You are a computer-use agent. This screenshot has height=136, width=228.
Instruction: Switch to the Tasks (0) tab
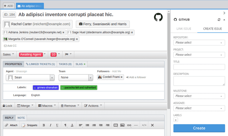click(65, 64)
